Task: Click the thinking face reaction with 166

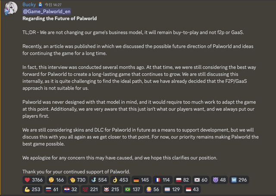Action: pyautogui.click(x=56, y=180)
